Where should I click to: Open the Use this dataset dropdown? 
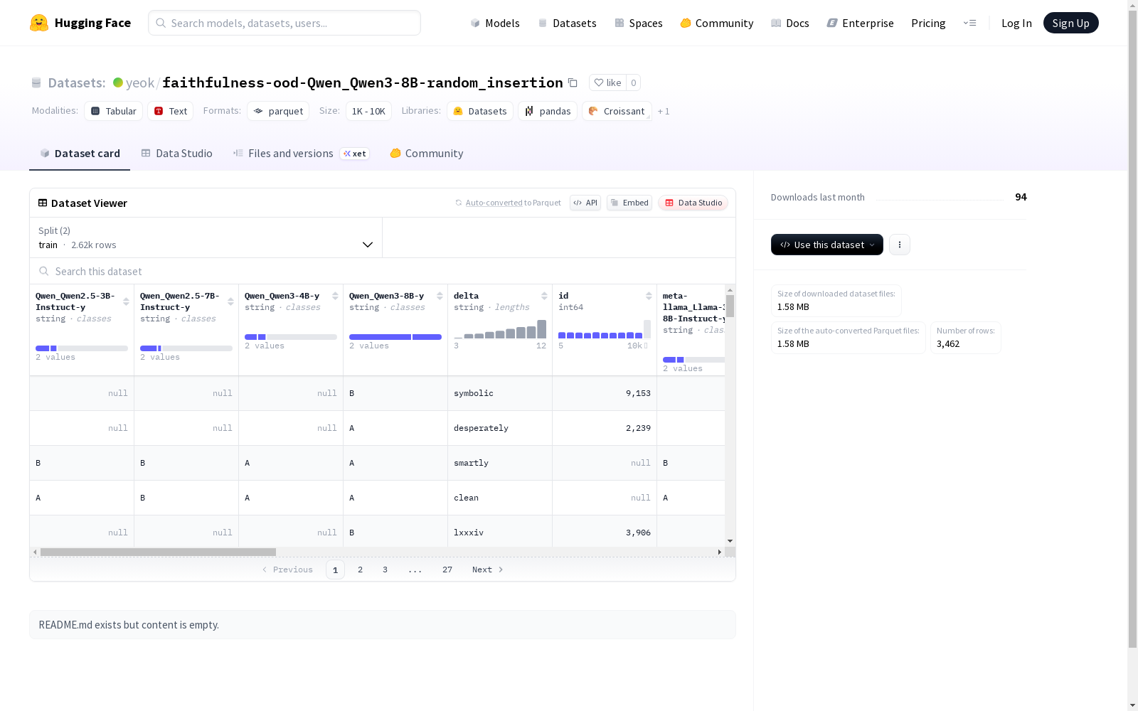pyautogui.click(x=827, y=245)
